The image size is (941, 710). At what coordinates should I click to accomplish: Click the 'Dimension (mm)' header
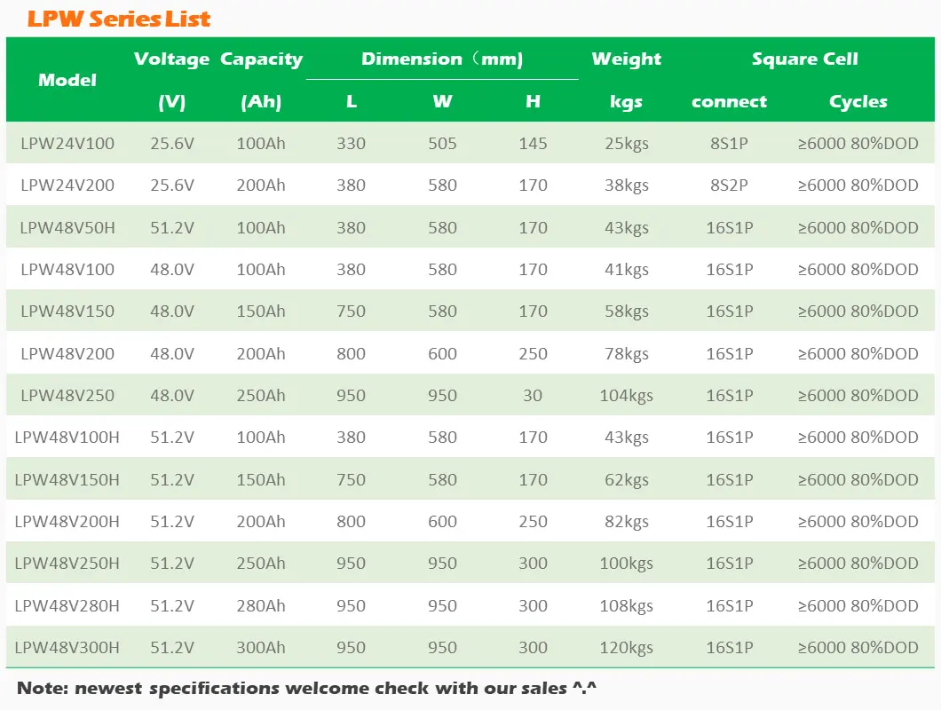tap(442, 59)
